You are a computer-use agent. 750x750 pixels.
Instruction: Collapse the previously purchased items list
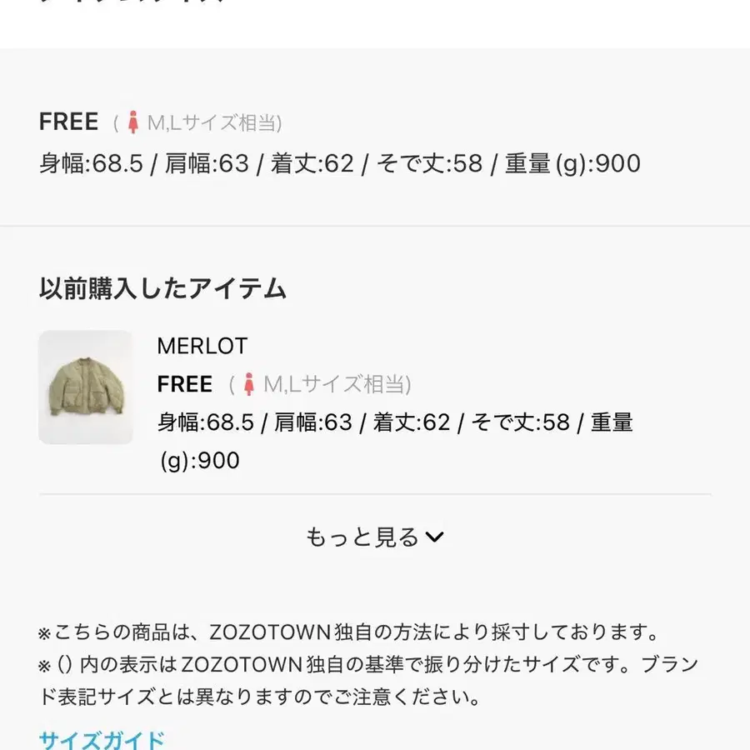[x=375, y=537]
